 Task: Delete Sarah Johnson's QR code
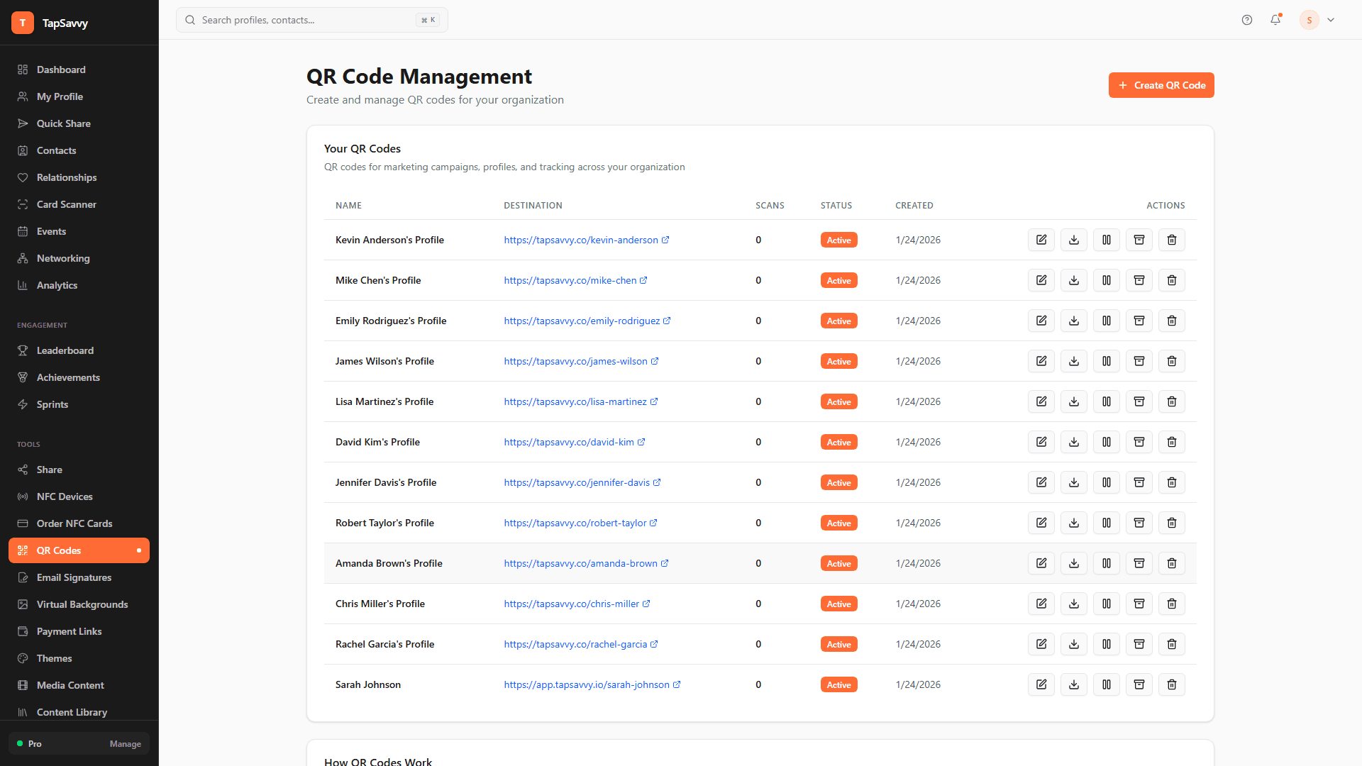pyautogui.click(x=1171, y=684)
